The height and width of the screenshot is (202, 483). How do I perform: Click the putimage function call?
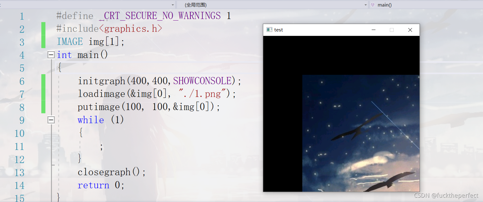point(99,107)
